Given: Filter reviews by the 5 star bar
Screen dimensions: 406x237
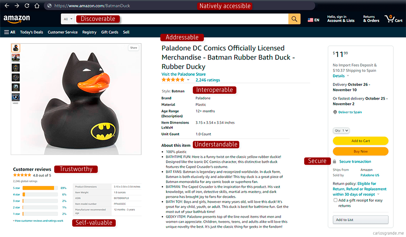Looking at the screenshot, I should coord(39,188).
